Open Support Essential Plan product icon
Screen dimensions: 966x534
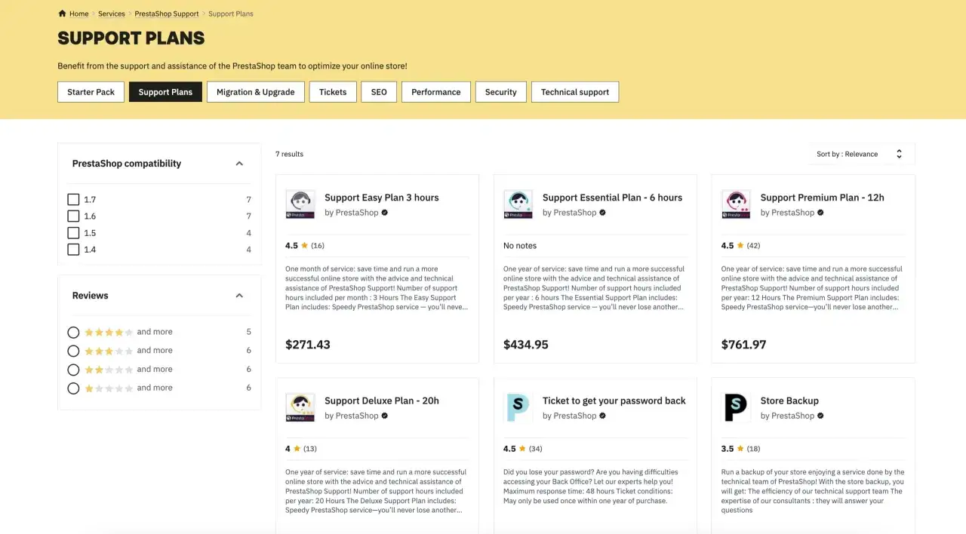[x=518, y=204]
